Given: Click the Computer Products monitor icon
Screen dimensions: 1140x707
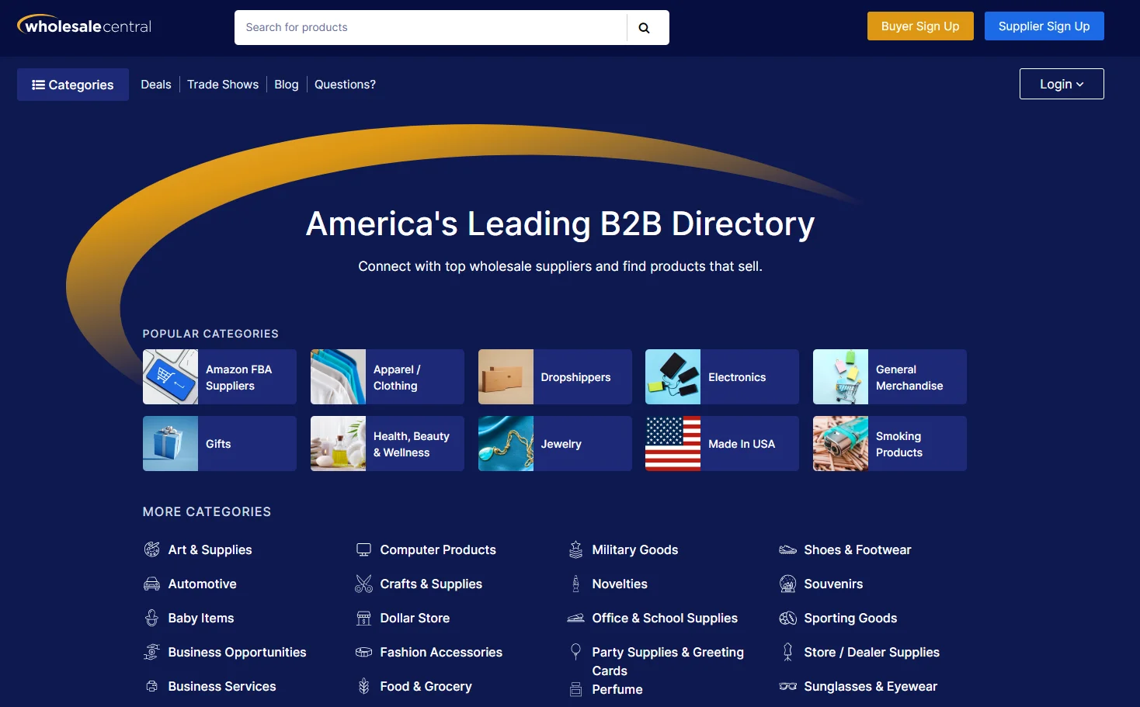Looking at the screenshot, I should 363,549.
